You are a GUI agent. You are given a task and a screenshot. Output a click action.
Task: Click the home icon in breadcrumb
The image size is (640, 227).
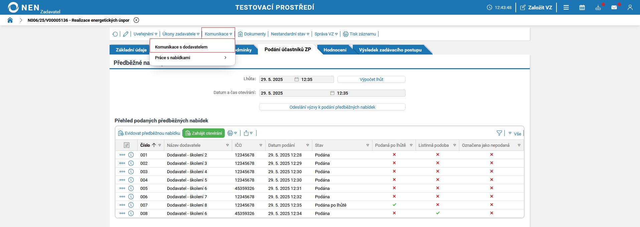coord(10,20)
